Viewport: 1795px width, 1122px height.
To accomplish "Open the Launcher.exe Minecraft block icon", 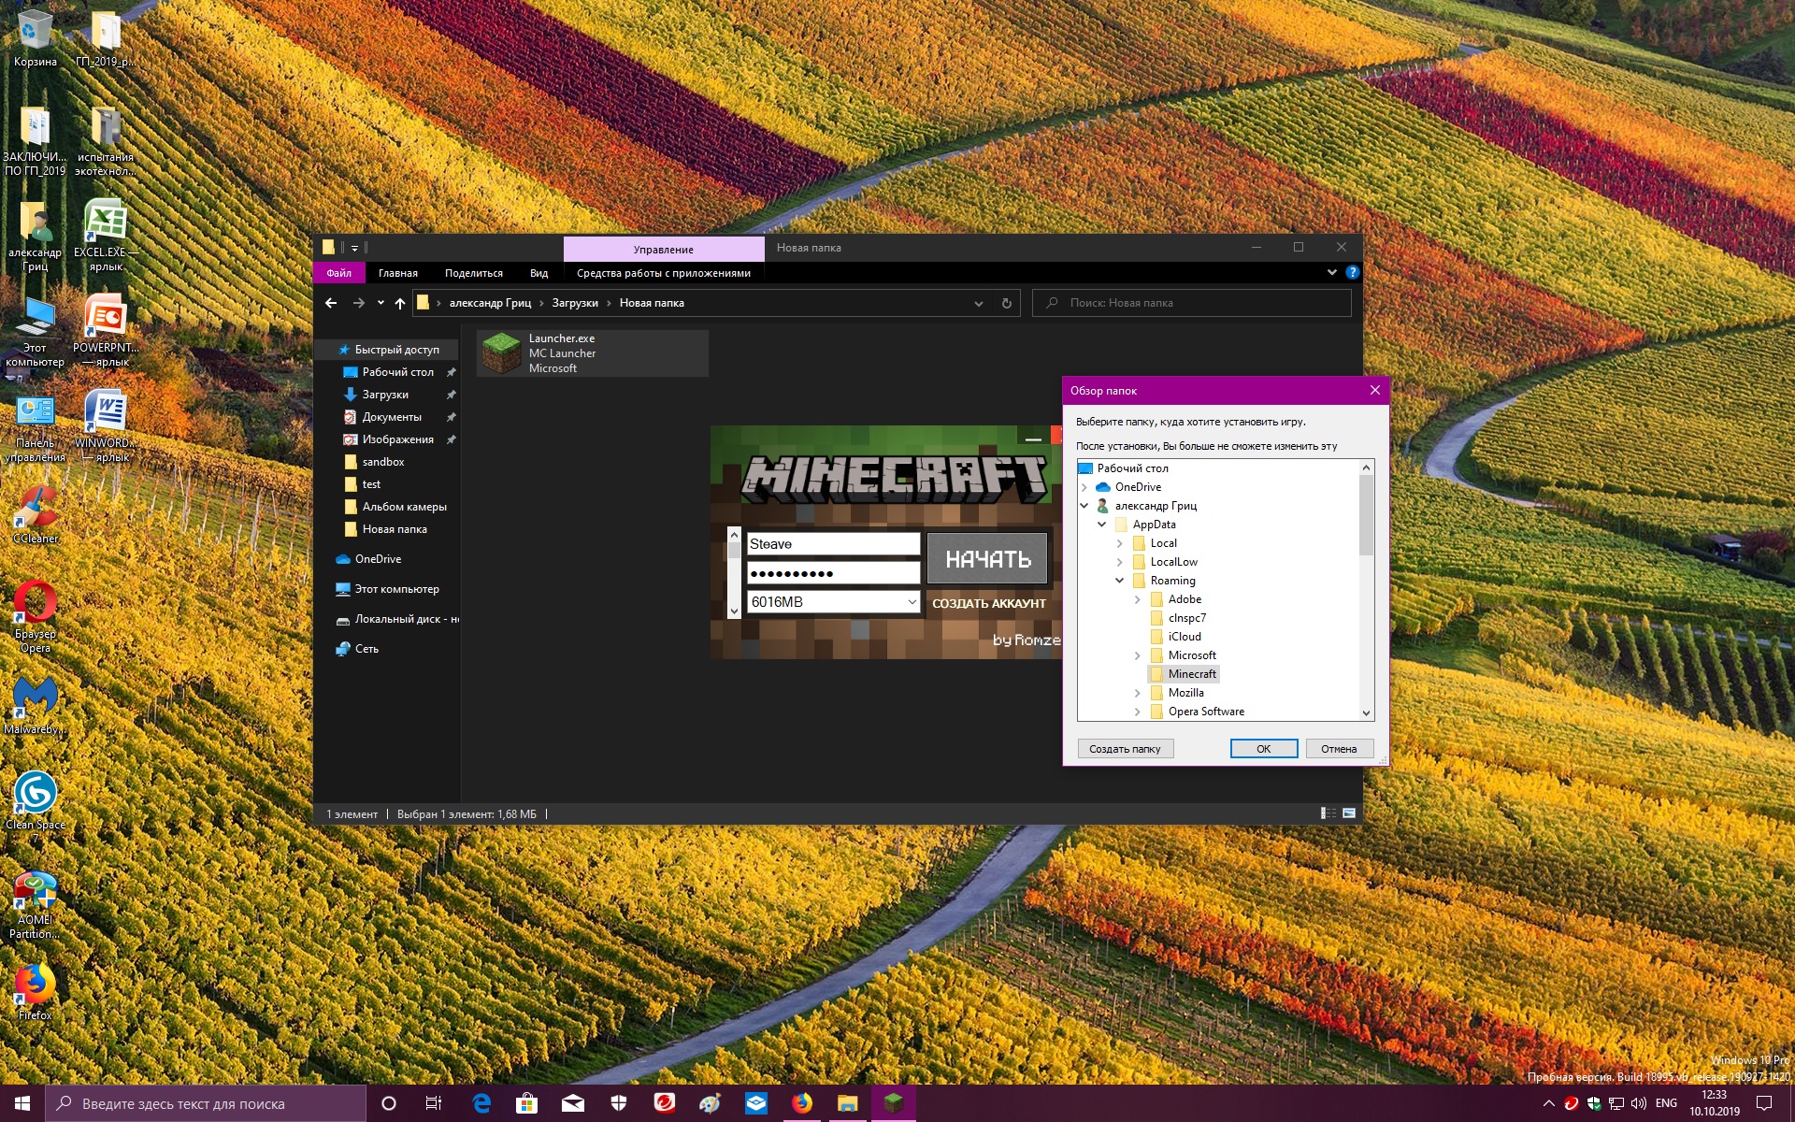I will click(x=501, y=352).
